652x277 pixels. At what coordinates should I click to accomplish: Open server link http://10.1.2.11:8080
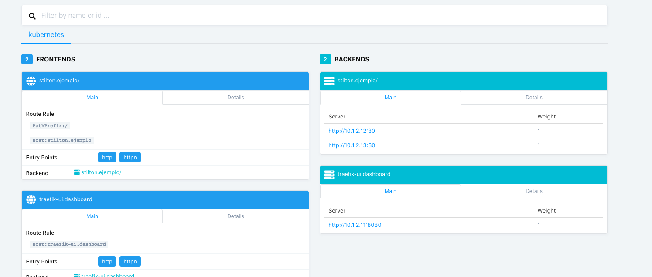[x=355, y=225]
